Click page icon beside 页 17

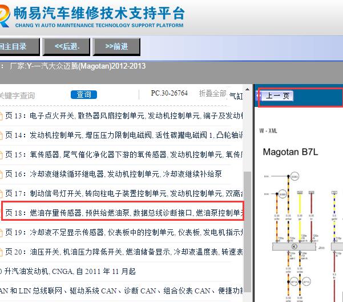[1, 194]
